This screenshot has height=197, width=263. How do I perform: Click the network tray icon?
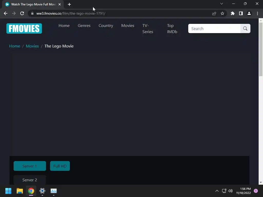point(224,191)
